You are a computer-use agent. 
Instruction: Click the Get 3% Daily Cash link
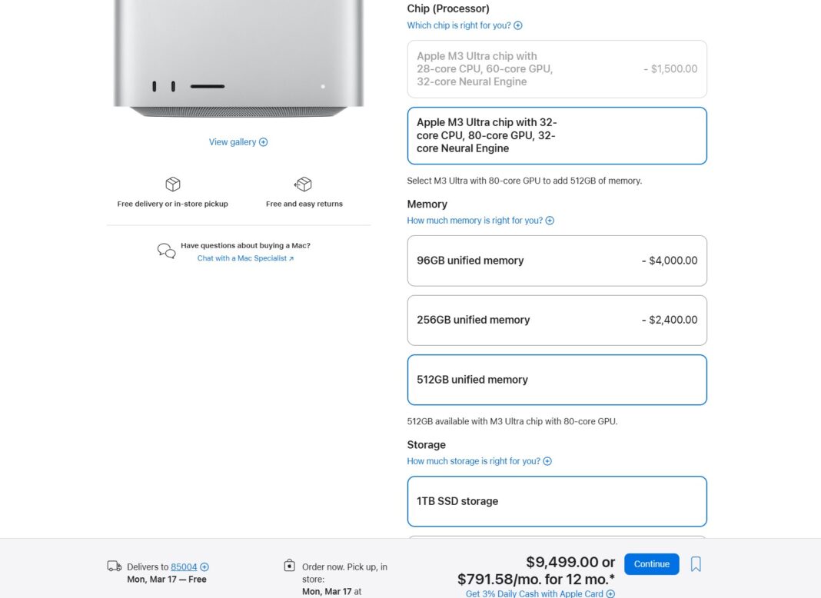tap(531, 593)
